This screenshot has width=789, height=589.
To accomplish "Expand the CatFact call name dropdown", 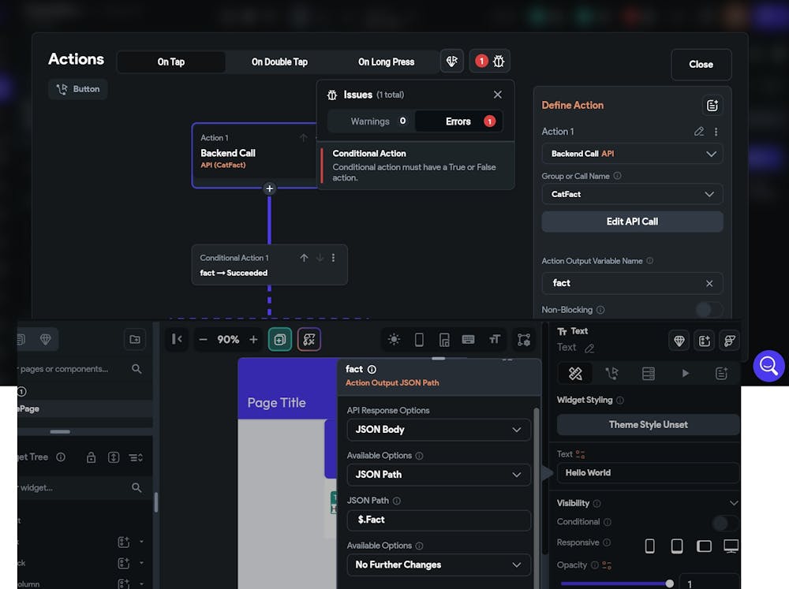I will coord(632,194).
